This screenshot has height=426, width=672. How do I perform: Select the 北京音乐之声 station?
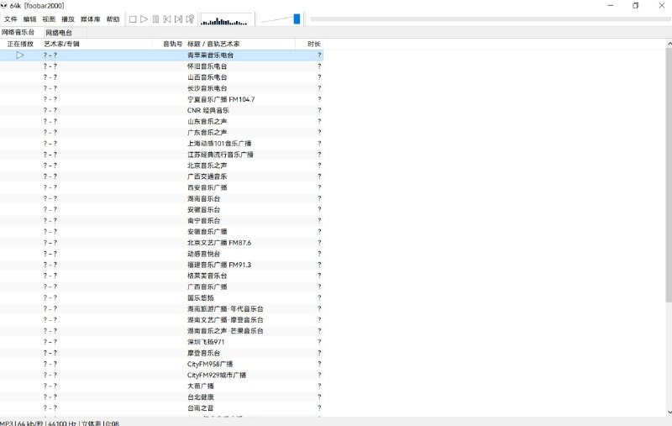pos(161,166)
